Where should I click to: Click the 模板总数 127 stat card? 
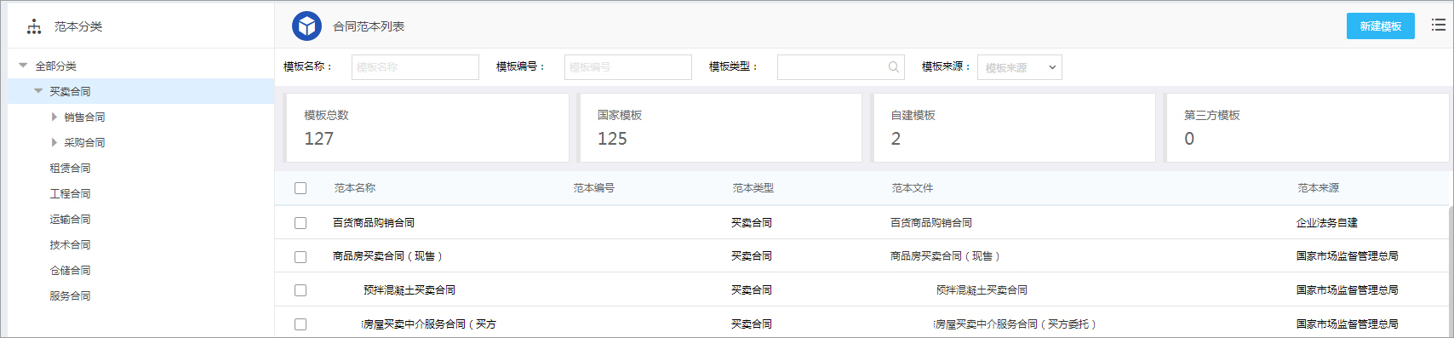click(426, 128)
